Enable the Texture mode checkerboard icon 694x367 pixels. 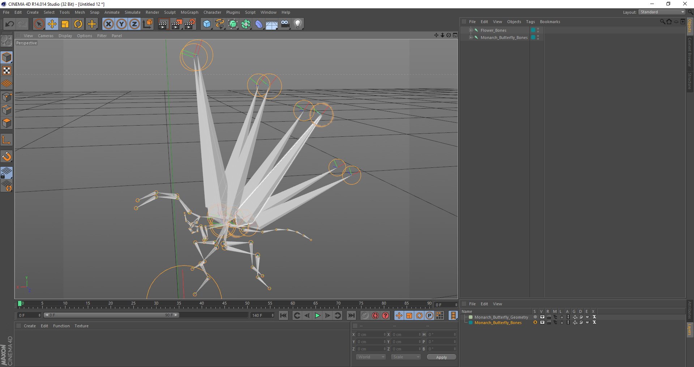(x=7, y=71)
